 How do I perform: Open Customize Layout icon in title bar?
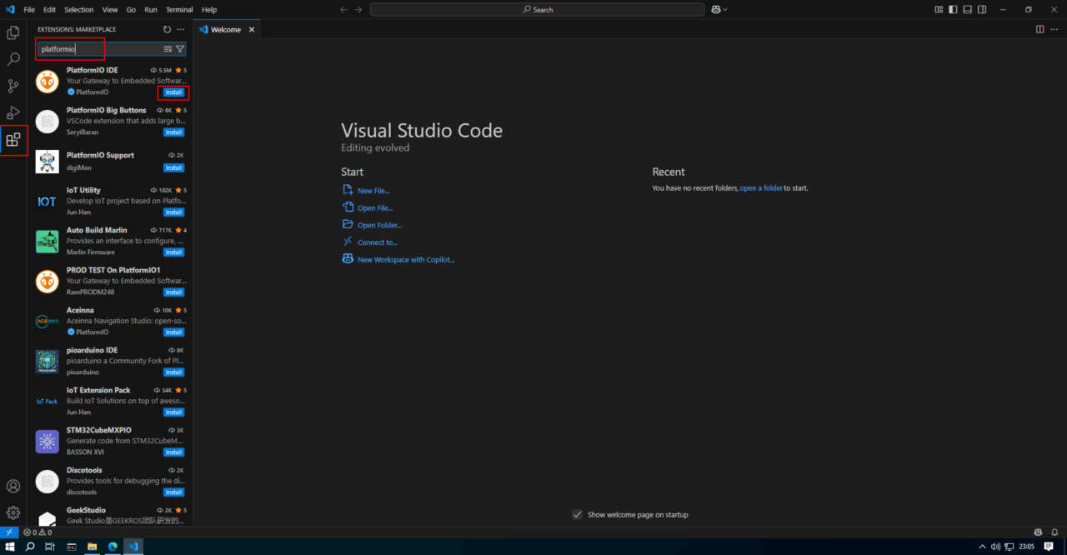point(939,9)
